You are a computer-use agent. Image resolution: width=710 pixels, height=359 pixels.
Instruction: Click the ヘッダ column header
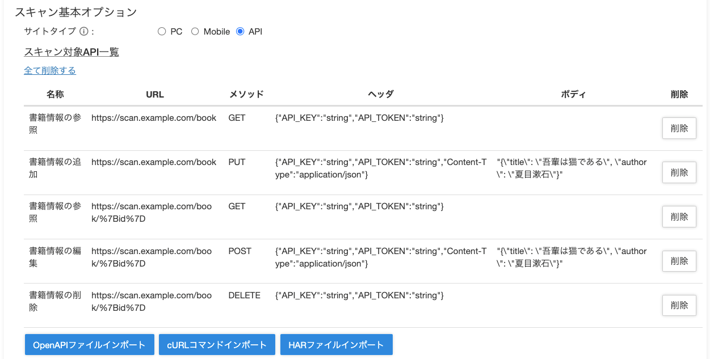tap(380, 94)
